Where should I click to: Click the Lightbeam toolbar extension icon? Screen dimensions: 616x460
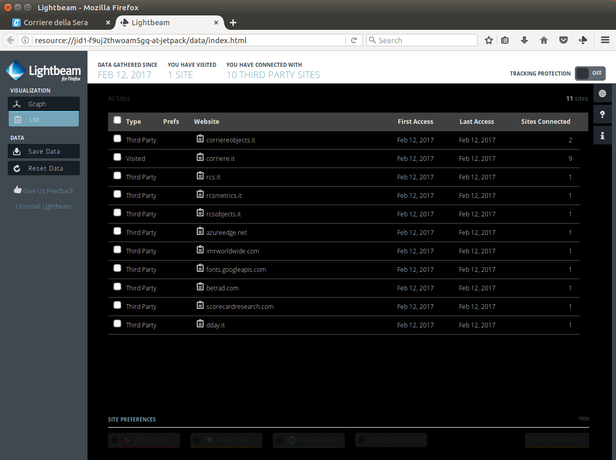pos(583,40)
